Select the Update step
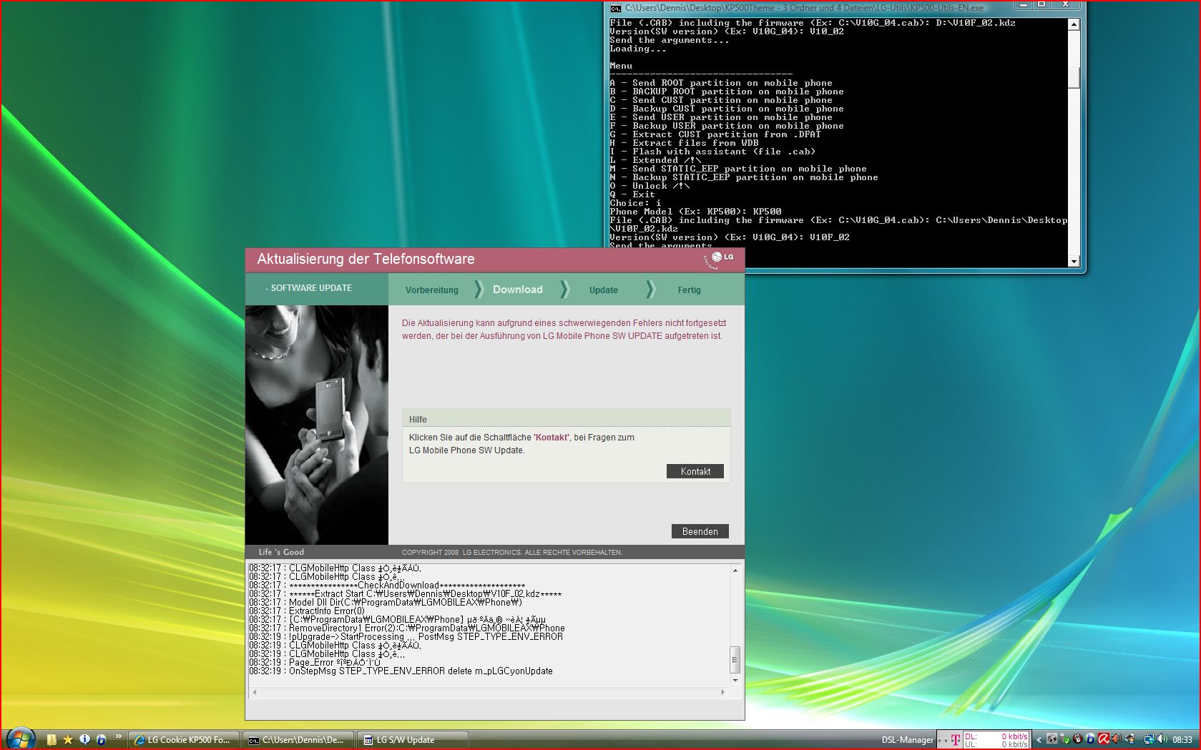This screenshot has width=1201, height=750. [x=604, y=290]
